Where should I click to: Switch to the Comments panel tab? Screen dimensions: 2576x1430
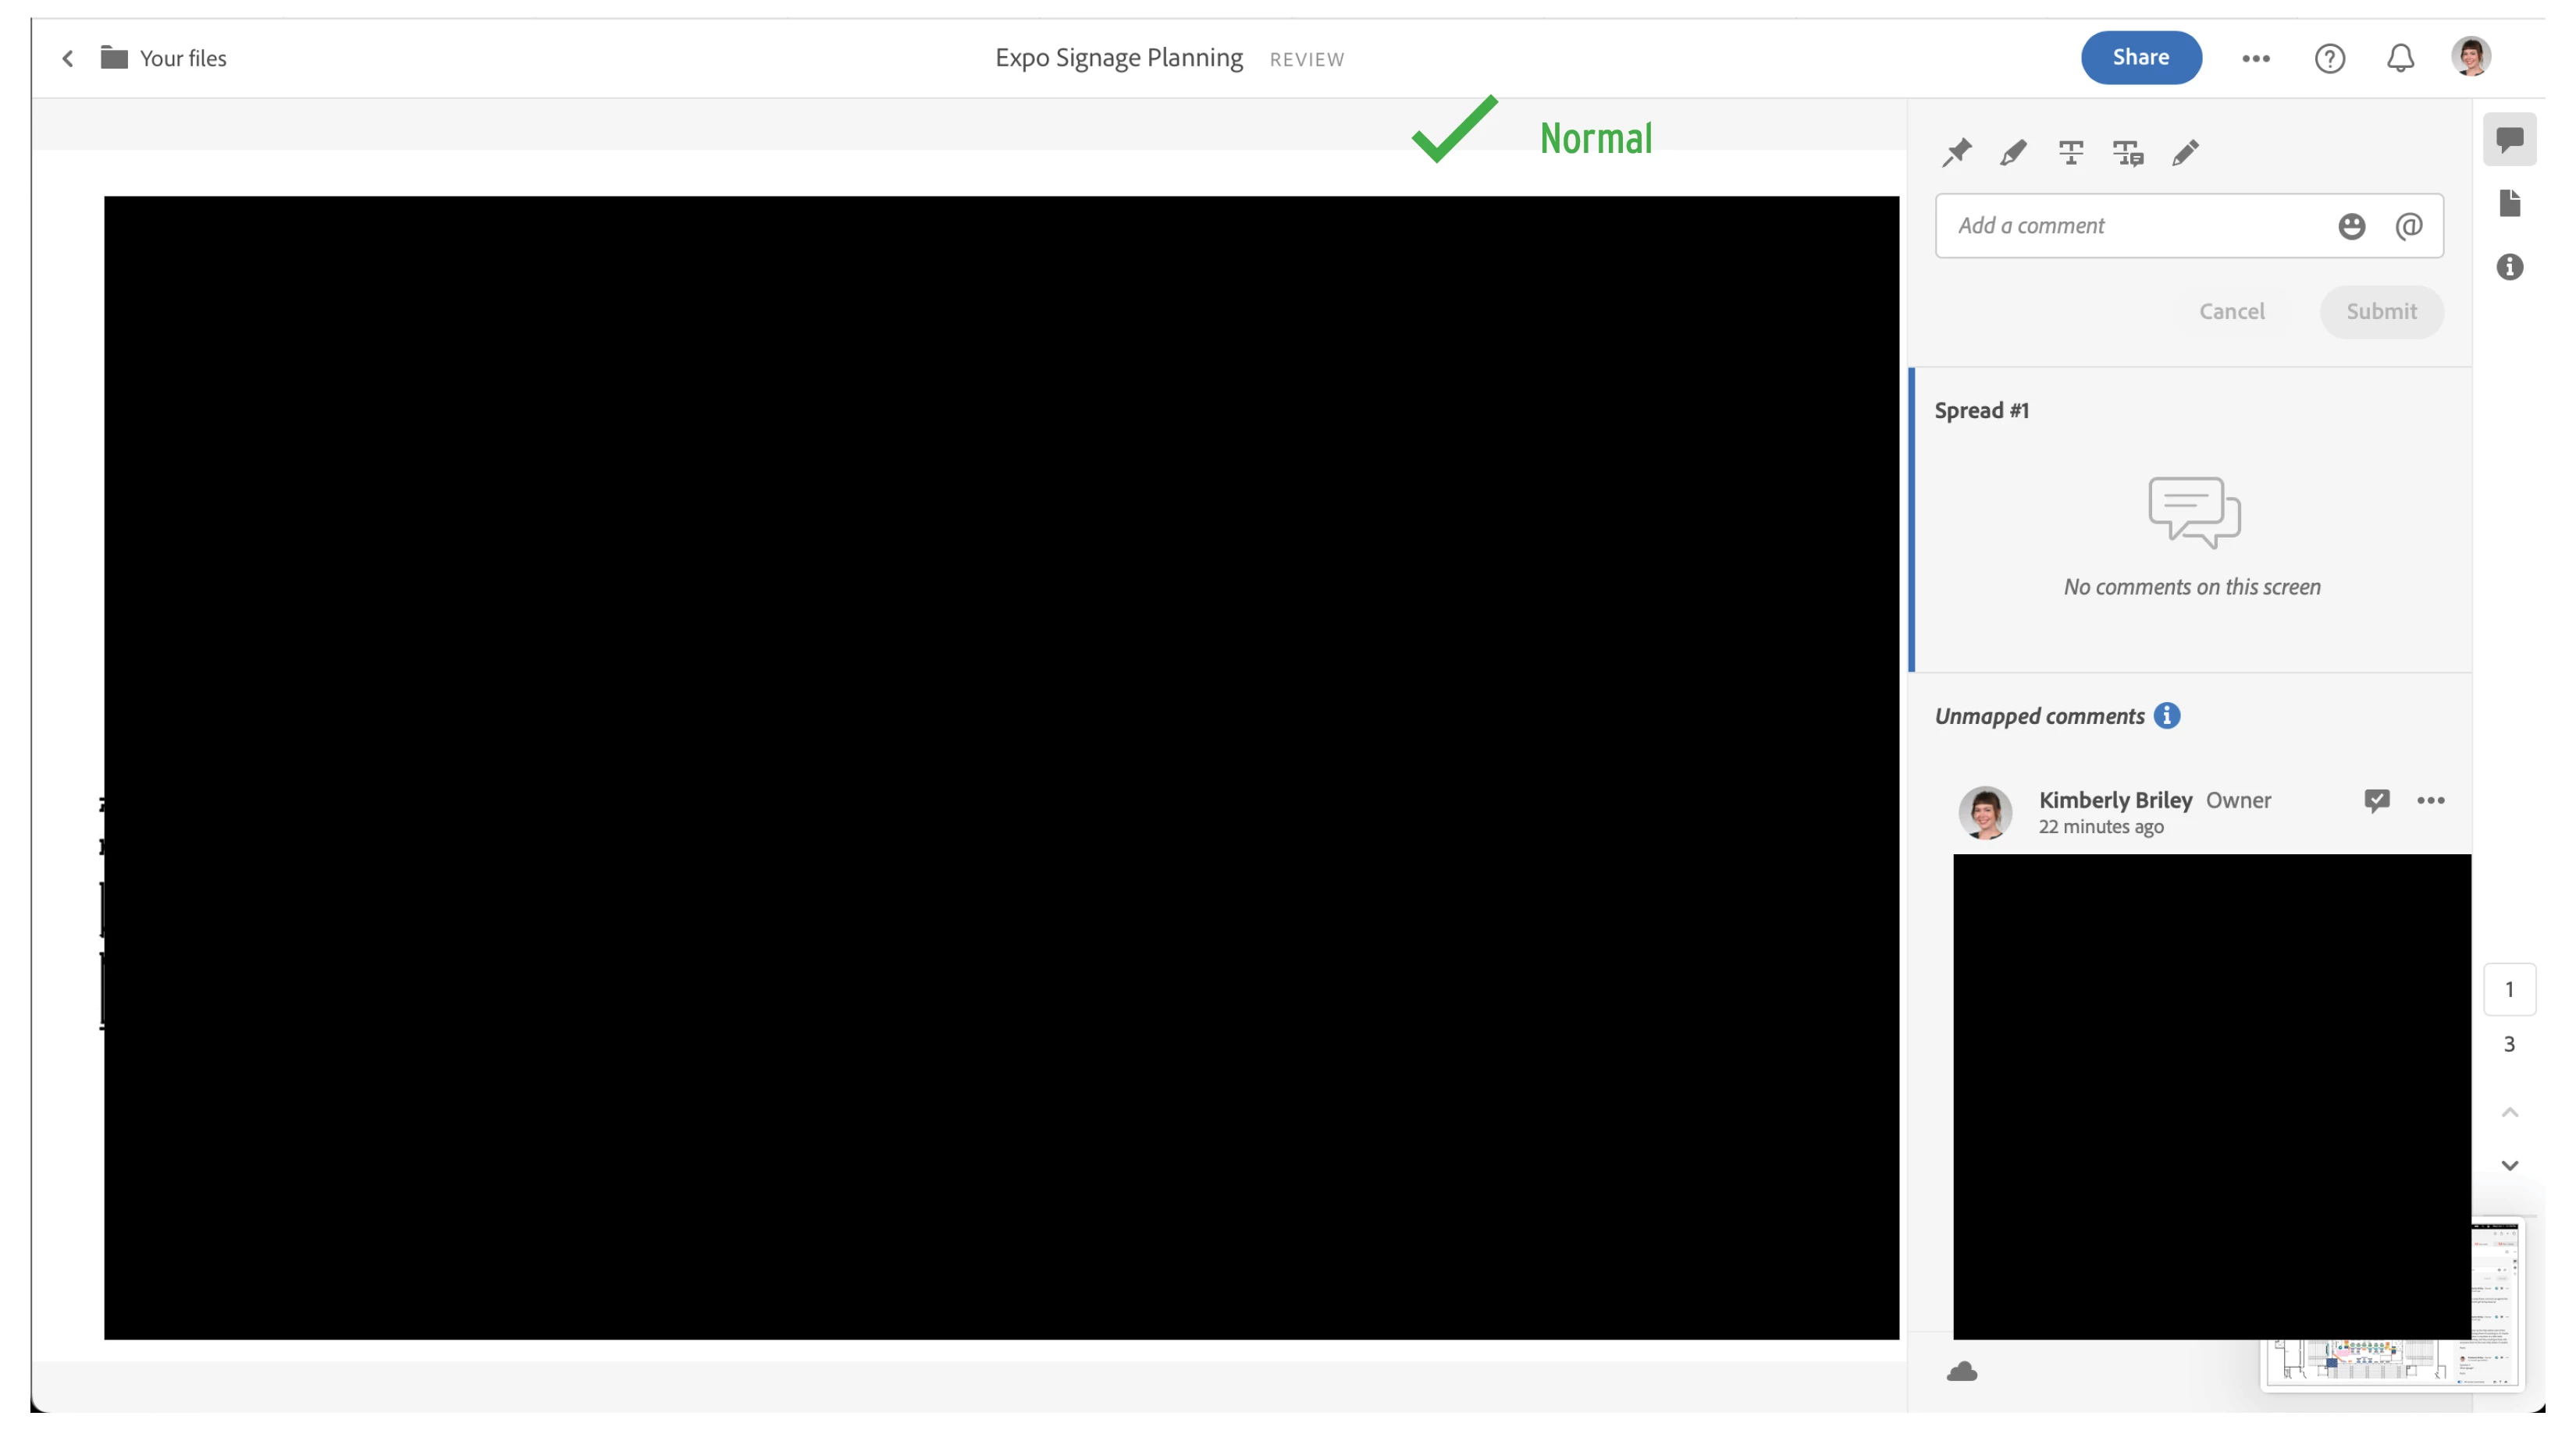pos(2509,139)
